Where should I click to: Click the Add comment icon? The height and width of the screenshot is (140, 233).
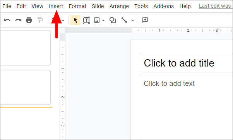point(145,20)
